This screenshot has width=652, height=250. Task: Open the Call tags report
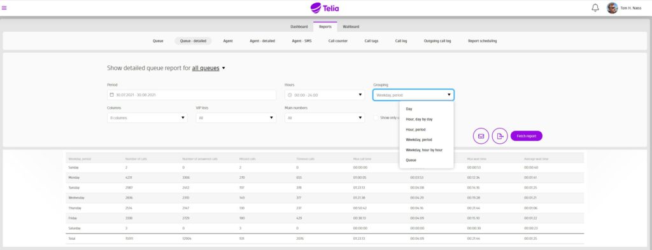pos(371,41)
